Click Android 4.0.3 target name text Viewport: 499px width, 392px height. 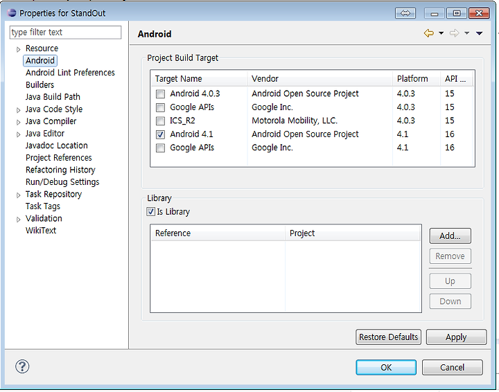point(195,93)
